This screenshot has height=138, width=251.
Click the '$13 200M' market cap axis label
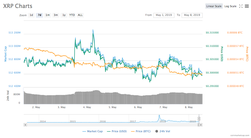15,33
